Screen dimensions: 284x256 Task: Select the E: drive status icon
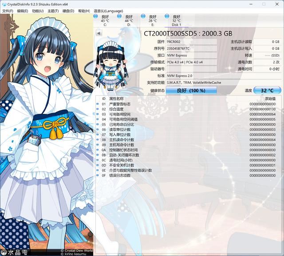pos(143,17)
